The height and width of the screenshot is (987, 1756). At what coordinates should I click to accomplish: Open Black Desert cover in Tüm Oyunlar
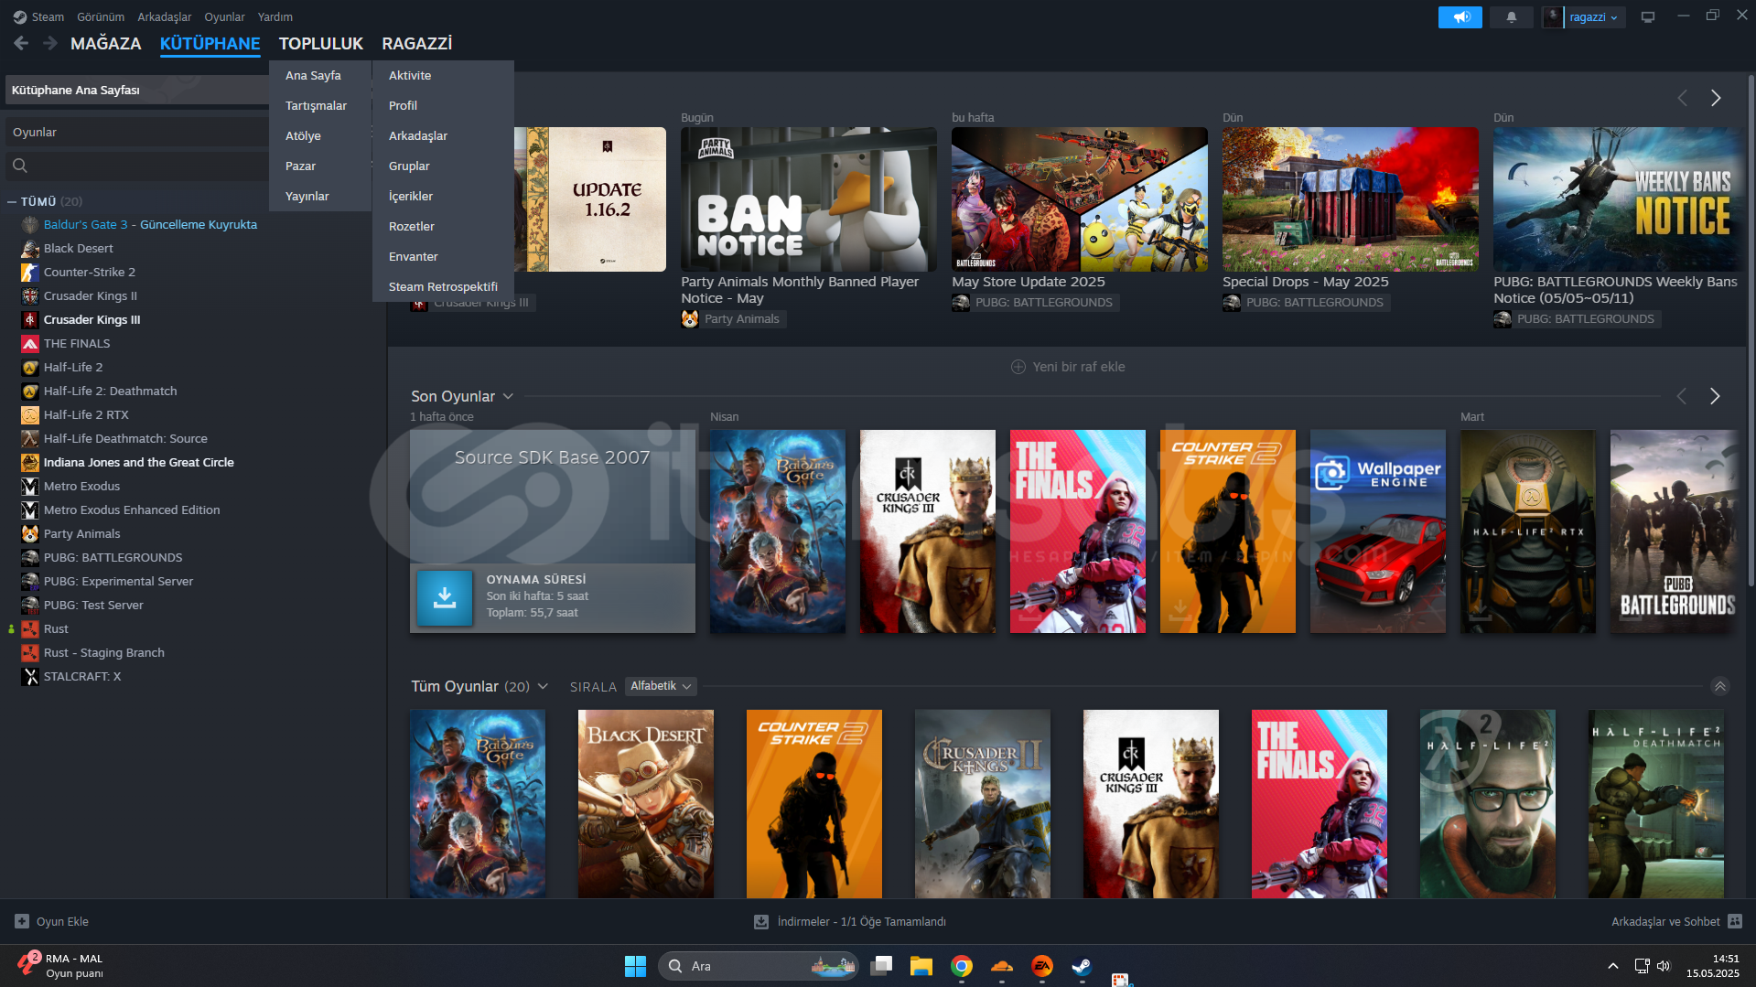tap(645, 804)
